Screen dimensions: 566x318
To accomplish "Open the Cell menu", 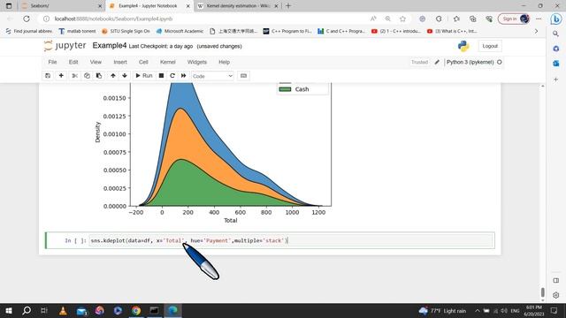I will coord(143,62).
